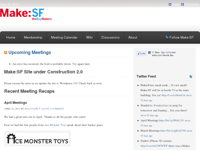
Task: Open the http://bit.ly/fNAL5O link
Action: pyautogui.click(x=171, y=121)
